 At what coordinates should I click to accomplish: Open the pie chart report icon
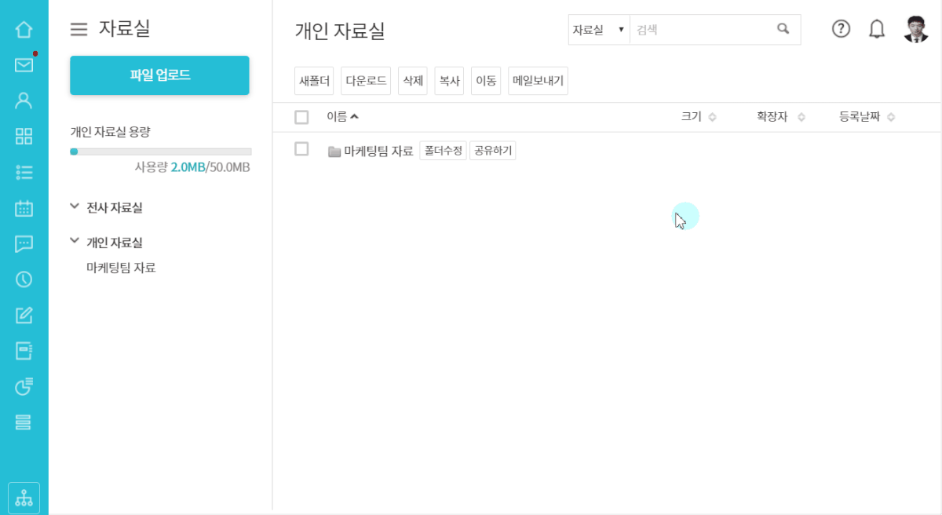[x=24, y=386]
